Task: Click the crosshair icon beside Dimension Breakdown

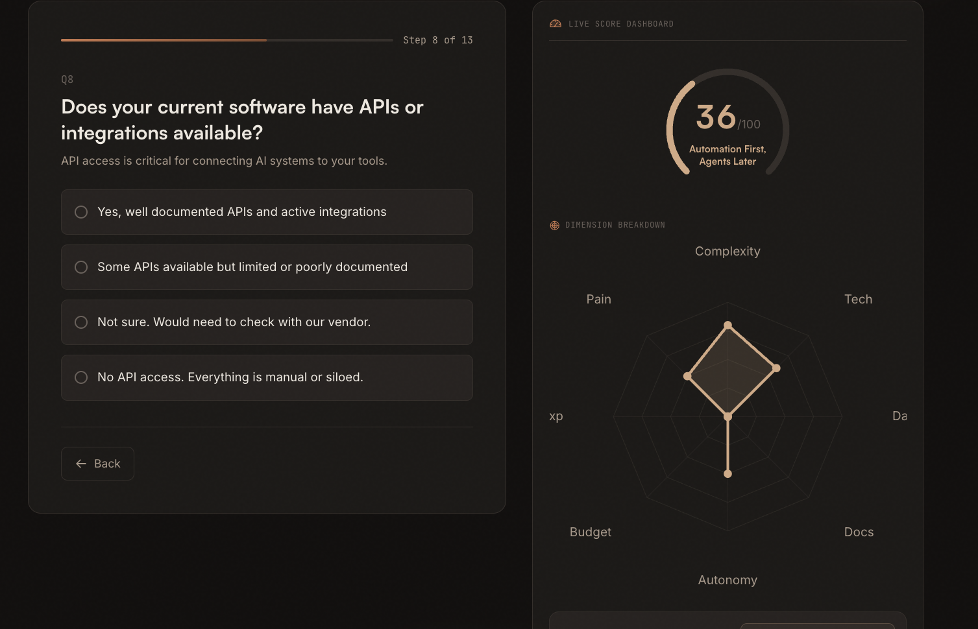Action: (x=554, y=225)
